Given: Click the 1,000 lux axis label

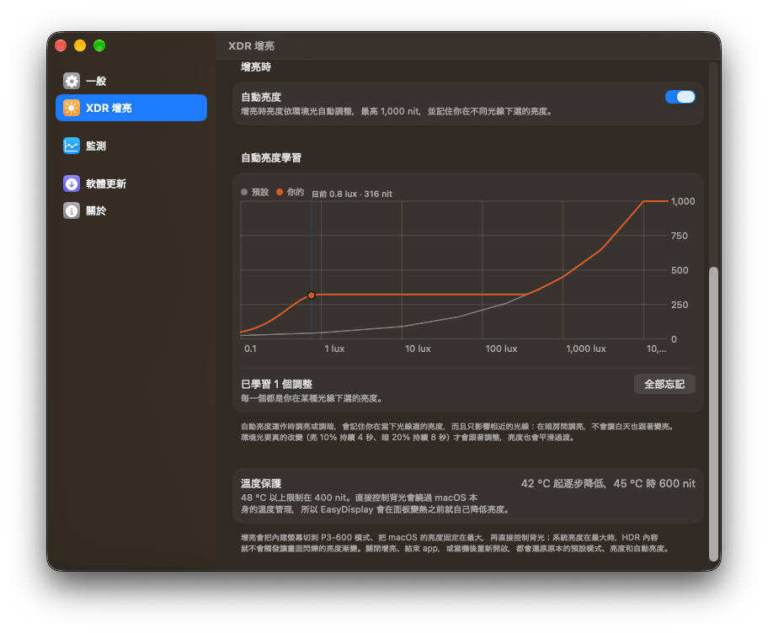Looking at the screenshot, I should (586, 348).
